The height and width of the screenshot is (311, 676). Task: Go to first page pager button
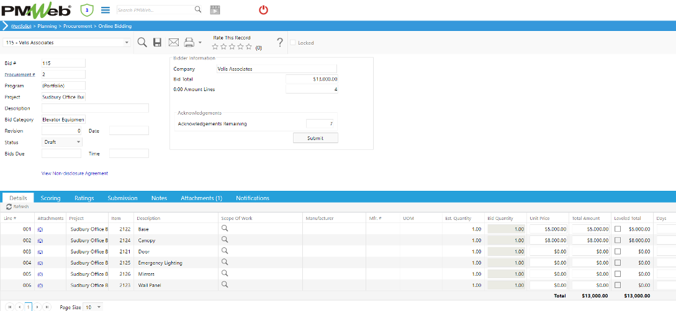[x=9, y=307]
